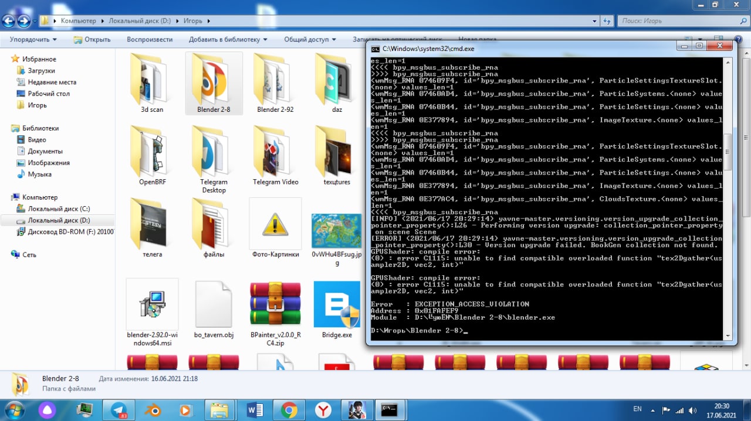Select the BPainter_v2.0.0_RC4.zip archive
This screenshot has width=751, height=421.
click(275, 313)
